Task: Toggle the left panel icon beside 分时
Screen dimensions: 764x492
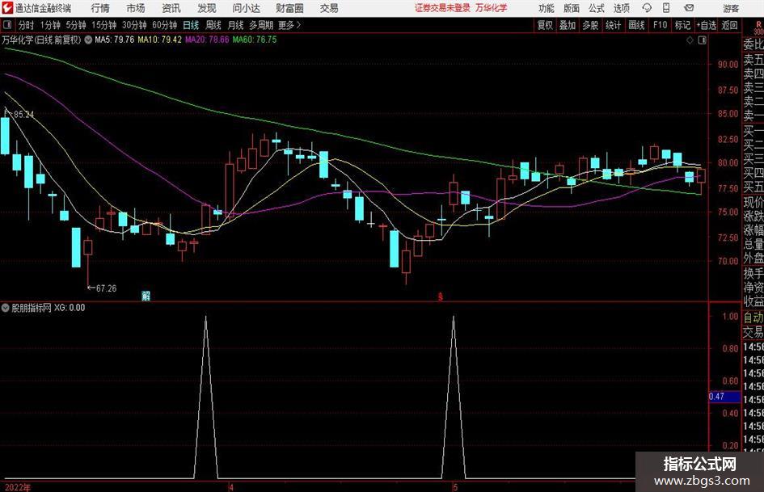Action: [6, 25]
